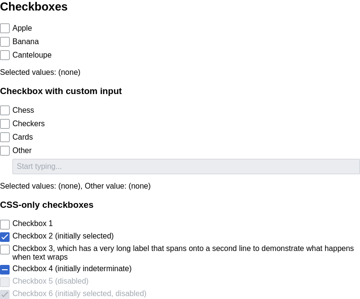Uncheck Checkbox 2 initially selected

coord(5,237)
